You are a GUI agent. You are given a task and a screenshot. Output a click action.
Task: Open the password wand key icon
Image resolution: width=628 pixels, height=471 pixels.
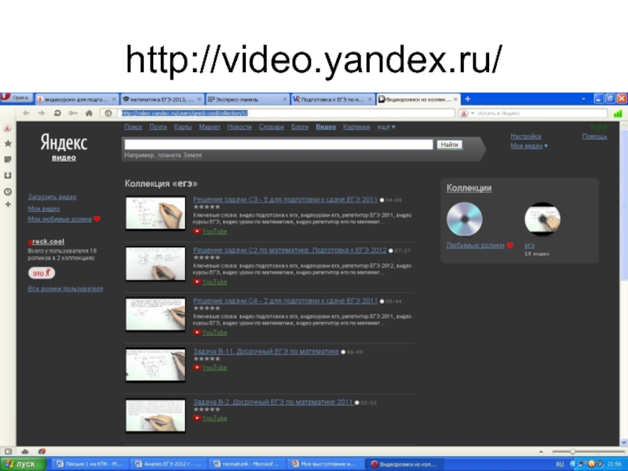pos(73,113)
